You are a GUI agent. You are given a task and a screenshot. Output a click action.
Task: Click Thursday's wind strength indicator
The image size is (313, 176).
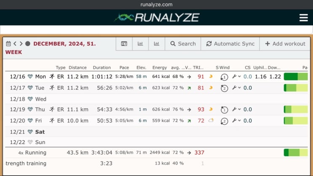(224, 110)
